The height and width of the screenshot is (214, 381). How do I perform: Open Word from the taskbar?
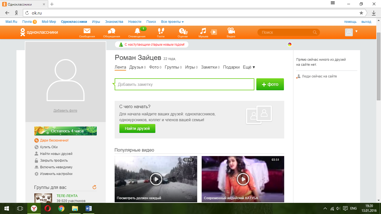89,208
